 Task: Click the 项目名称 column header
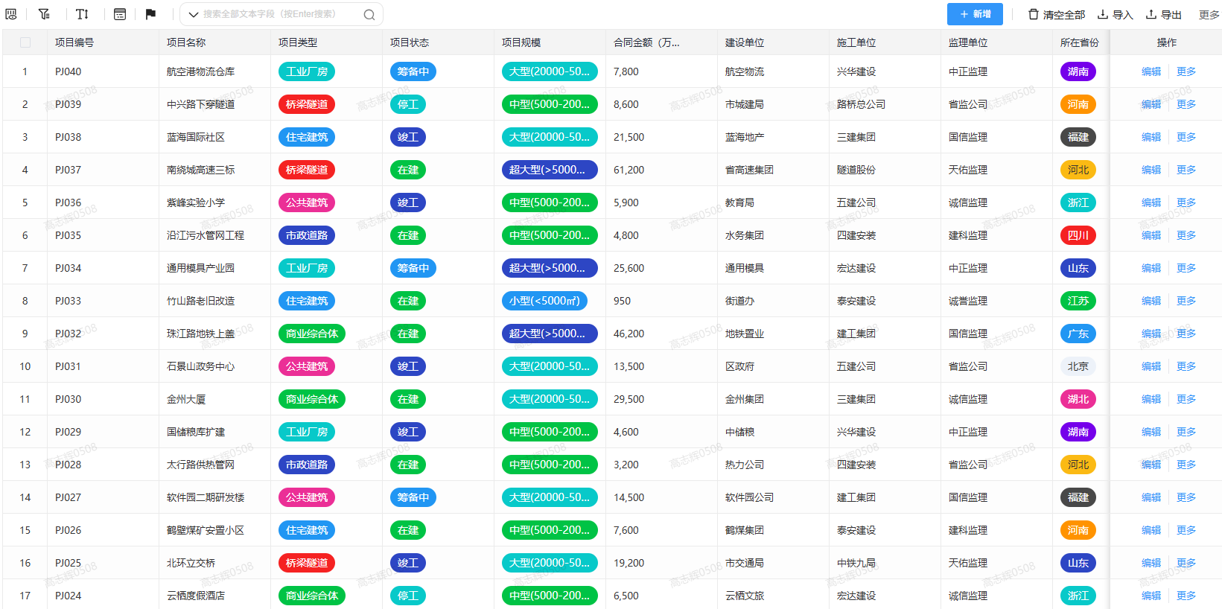[186, 42]
